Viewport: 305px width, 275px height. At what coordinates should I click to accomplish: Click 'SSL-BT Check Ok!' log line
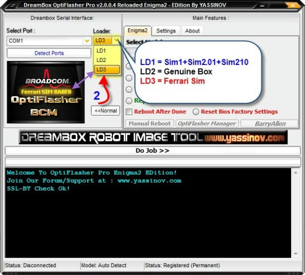[38, 188]
